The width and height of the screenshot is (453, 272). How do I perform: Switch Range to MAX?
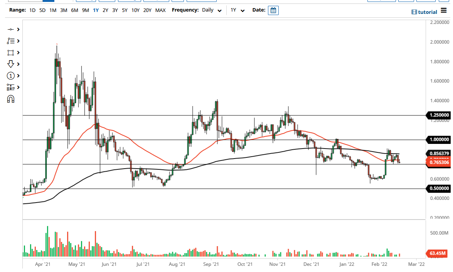tap(161, 10)
